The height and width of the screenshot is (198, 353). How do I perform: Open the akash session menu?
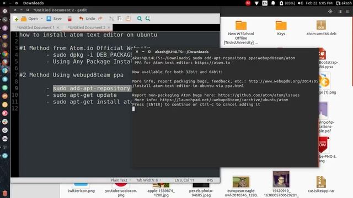point(344,3)
